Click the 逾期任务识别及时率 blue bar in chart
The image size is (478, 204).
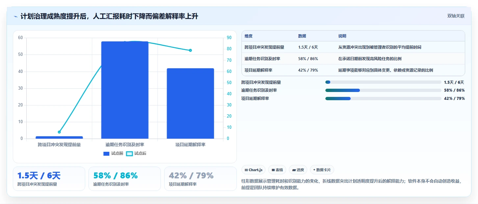[x=125, y=90]
